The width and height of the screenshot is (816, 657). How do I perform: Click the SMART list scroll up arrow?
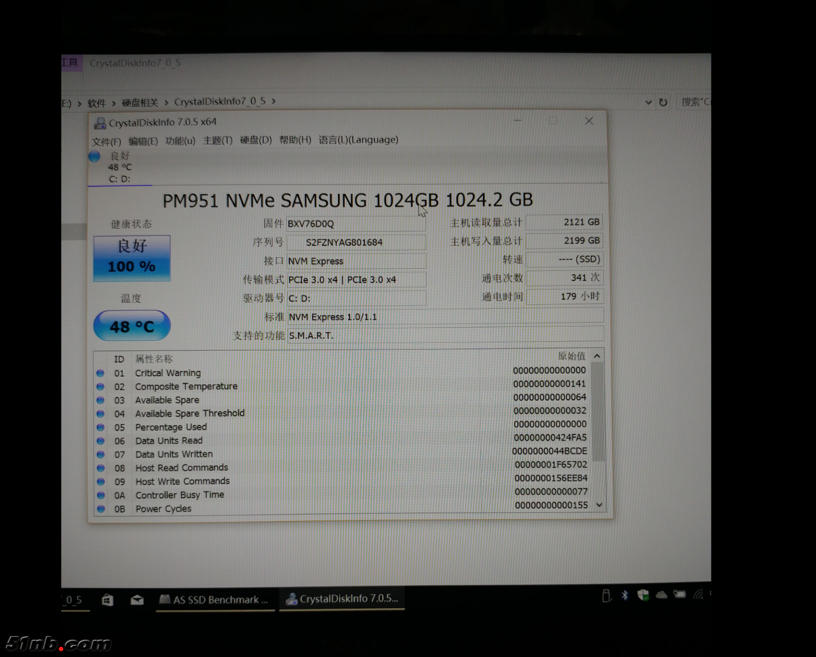pos(597,356)
